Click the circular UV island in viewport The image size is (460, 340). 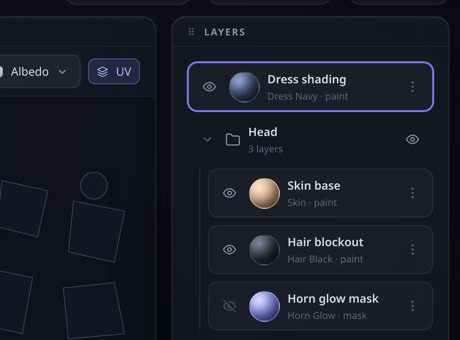click(x=94, y=186)
